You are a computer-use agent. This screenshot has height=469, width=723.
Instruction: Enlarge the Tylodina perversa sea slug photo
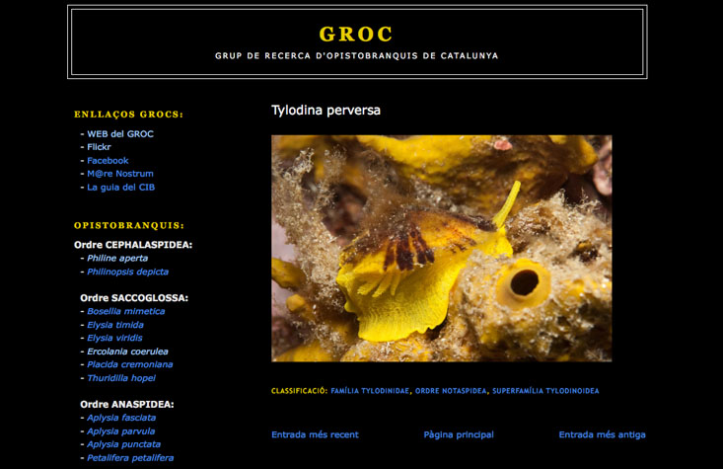(441, 249)
